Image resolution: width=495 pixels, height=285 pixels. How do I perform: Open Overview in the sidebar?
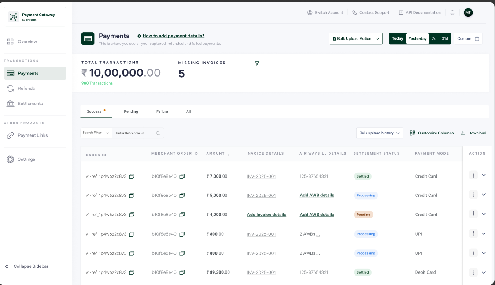[x=35, y=42]
